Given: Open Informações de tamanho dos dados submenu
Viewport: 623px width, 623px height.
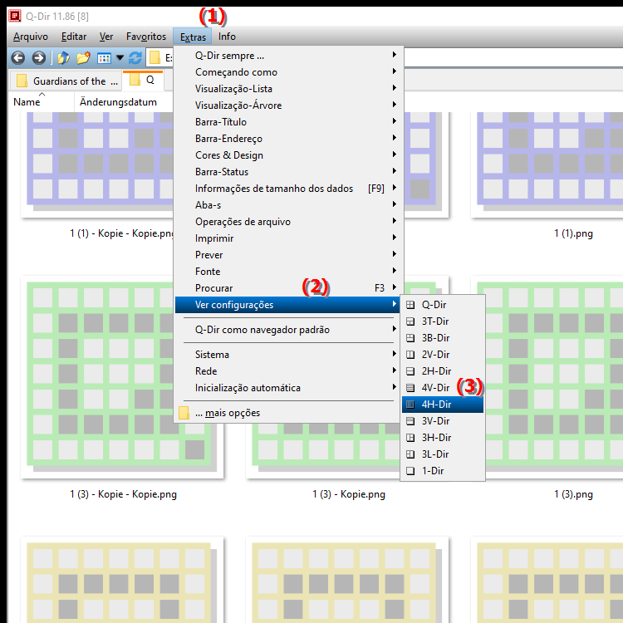Looking at the screenshot, I should click(x=287, y=189).
